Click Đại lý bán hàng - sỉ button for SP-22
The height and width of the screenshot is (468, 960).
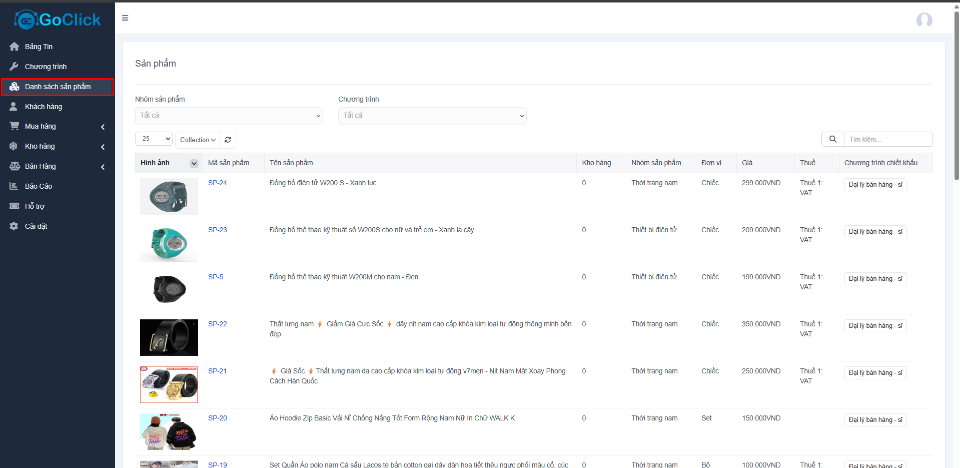(x=875, y=326)
